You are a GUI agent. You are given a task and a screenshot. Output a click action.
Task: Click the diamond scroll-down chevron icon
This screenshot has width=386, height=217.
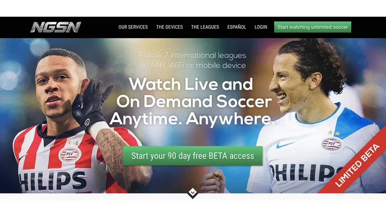193,193
